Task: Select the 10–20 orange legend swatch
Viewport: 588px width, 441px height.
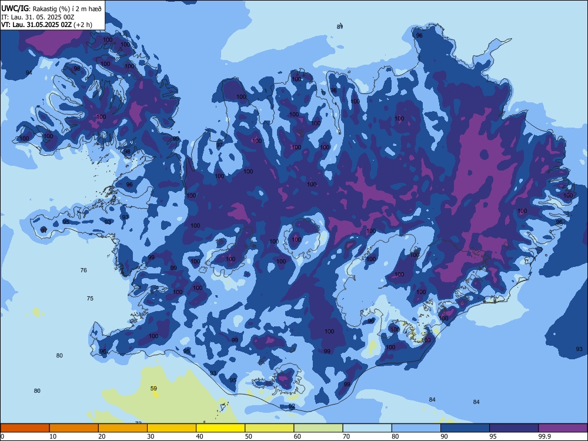Action: point(74,428)
